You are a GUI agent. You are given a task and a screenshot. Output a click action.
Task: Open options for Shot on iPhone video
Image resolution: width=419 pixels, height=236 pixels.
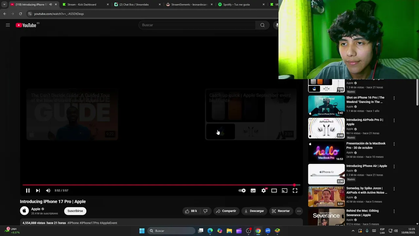coord(394,98)
